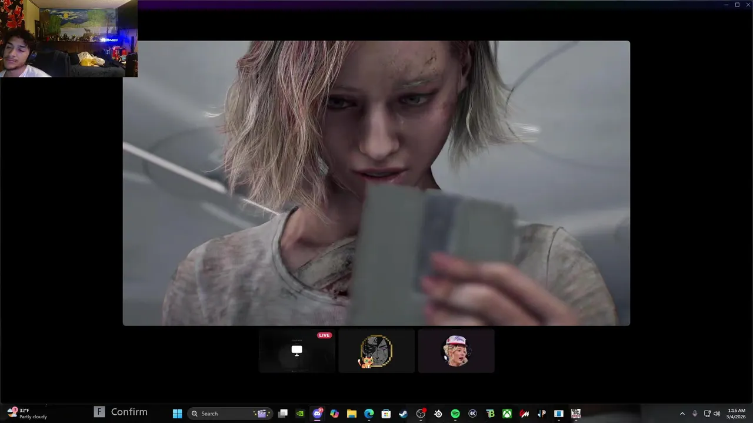Open the TB app taskbar icon

tap(490, 414)
